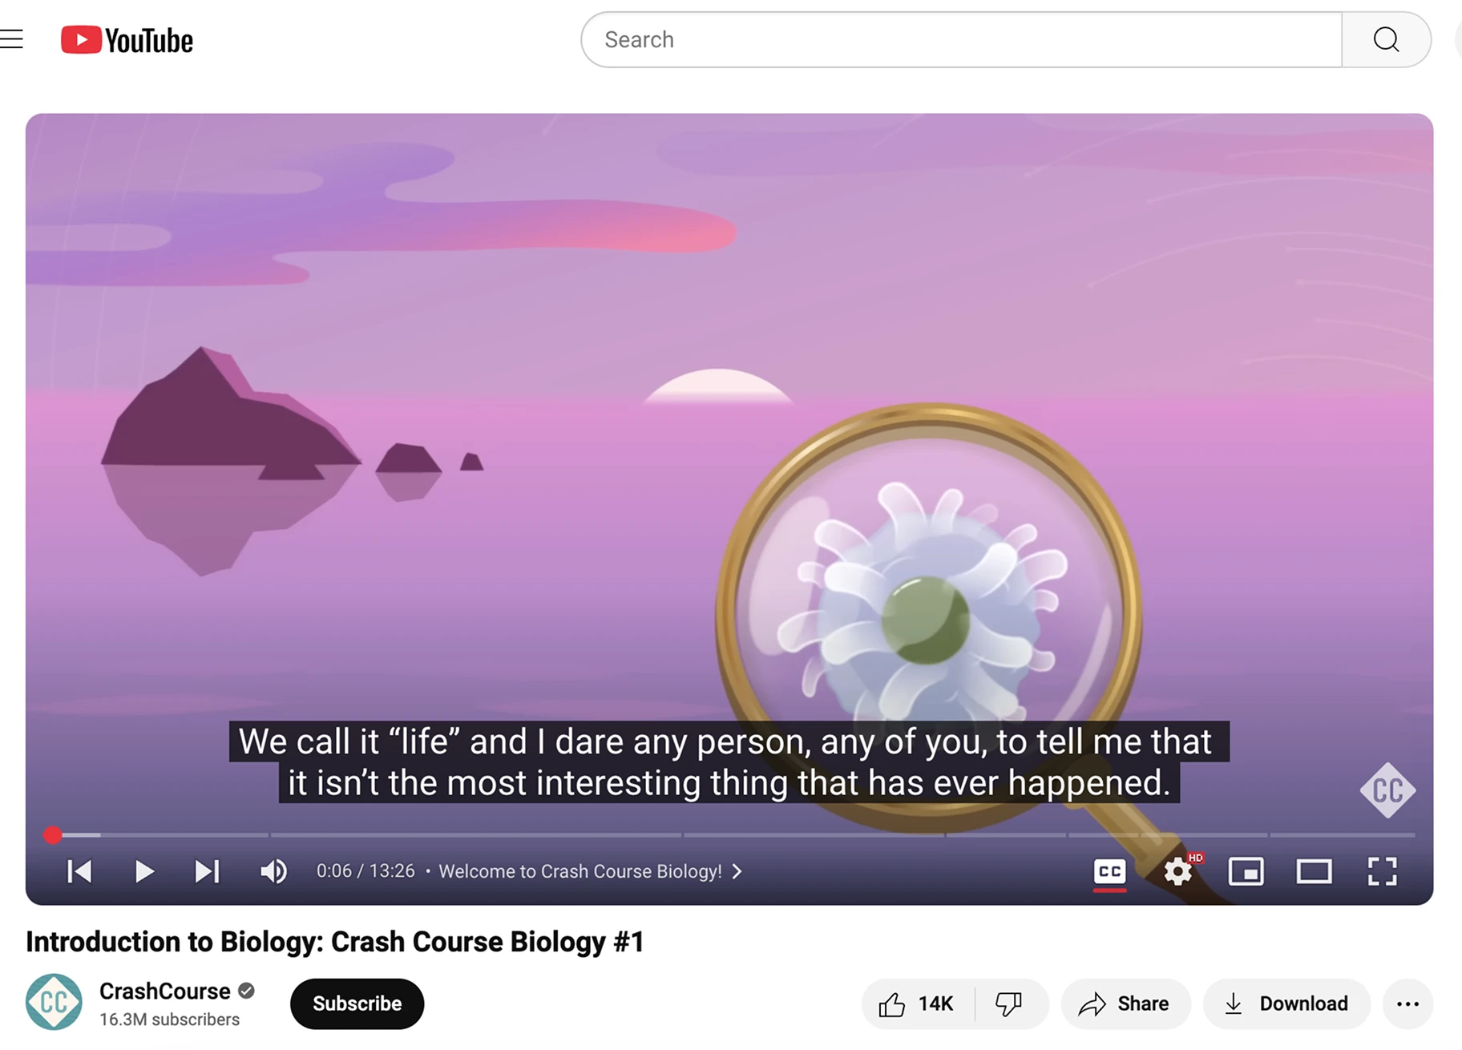This screenshot has height=1050, width=1462.
Task: Dislike this video
Action: coord(1010,1004)
